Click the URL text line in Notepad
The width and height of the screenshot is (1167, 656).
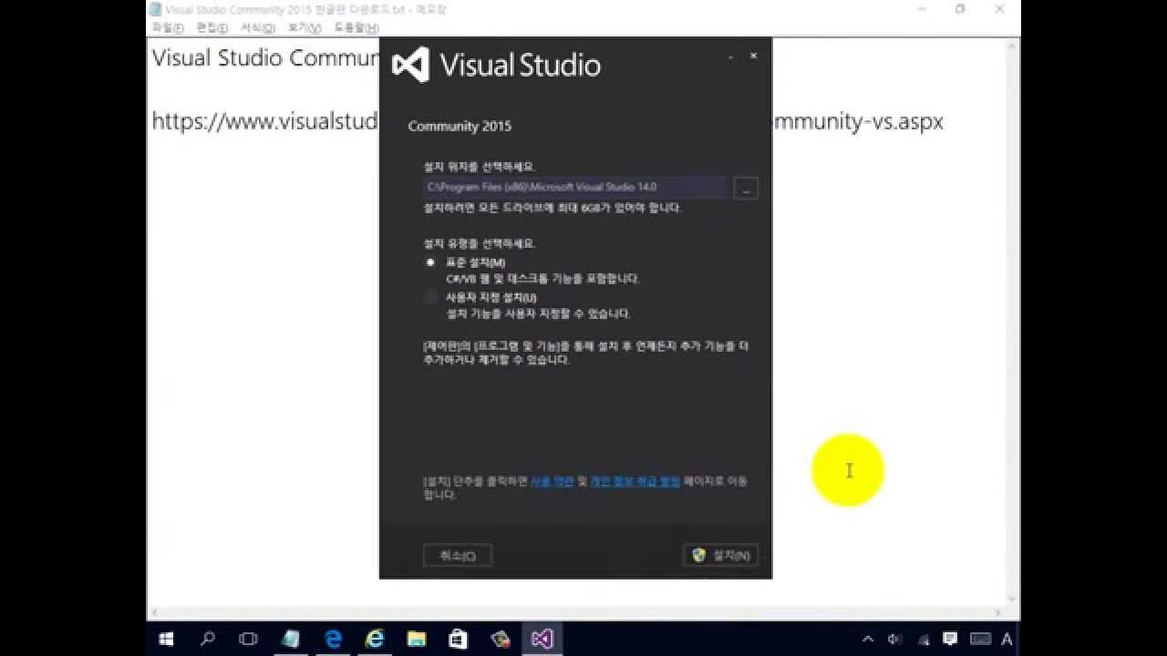coord(547,121)
